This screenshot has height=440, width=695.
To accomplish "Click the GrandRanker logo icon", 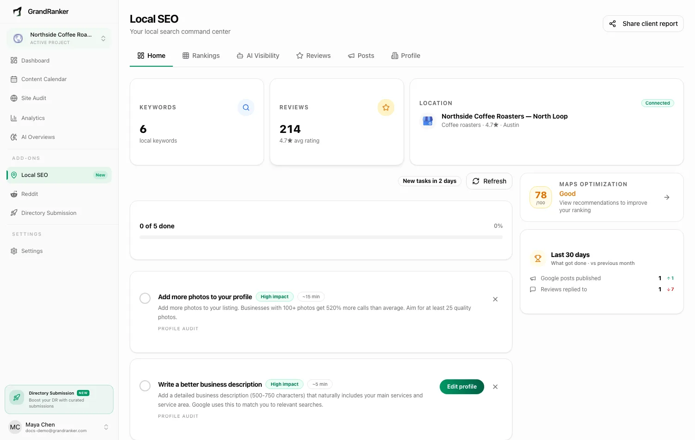I will [x=17, y=12].
